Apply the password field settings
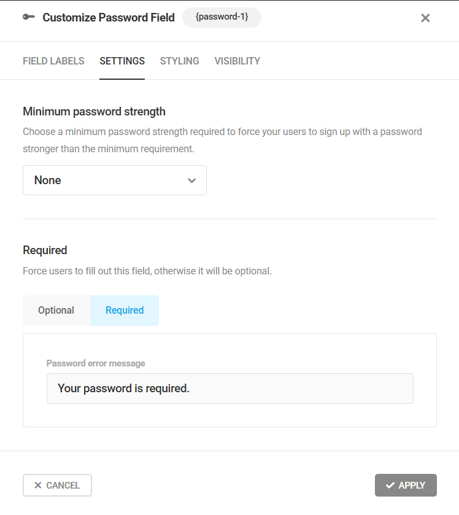This screenshot has height=515, width=459. (406, 486)
